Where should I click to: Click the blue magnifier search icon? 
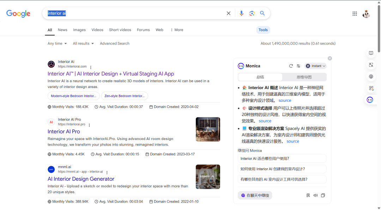pyautogui.click(x=262, y=13)
